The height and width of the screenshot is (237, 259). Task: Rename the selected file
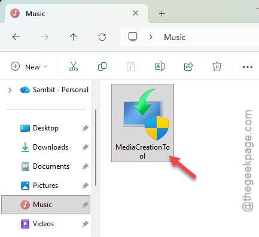click(160, 66)
